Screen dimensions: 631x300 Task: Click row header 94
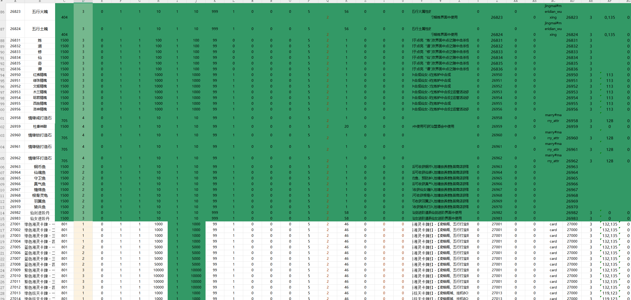(x=3, y=75)
